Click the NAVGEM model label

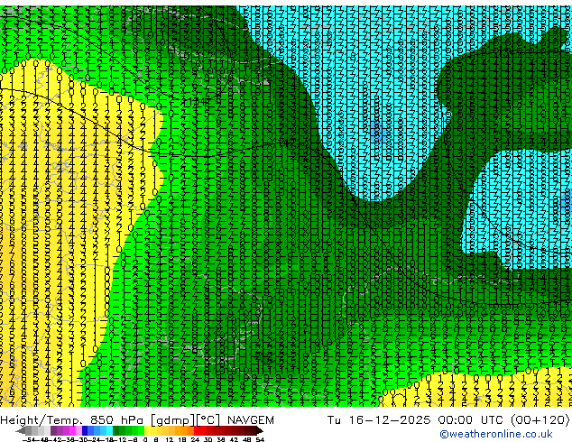click(250, 420)
